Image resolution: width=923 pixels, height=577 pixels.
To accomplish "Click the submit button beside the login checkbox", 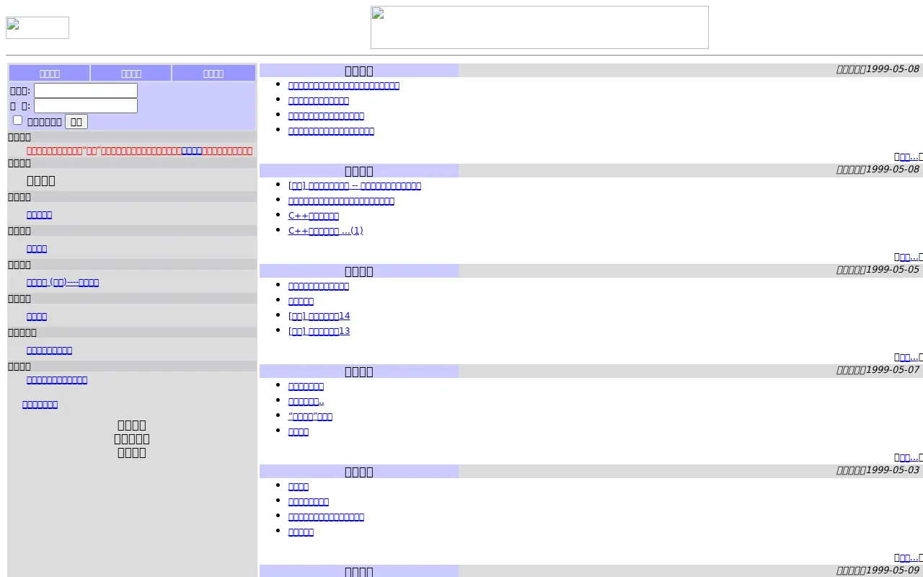I will pos(76,122).
